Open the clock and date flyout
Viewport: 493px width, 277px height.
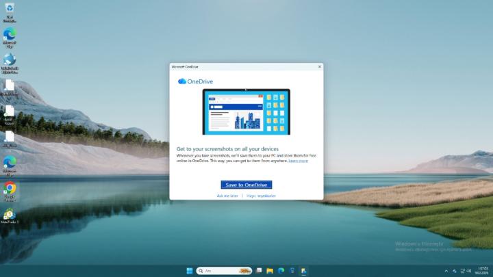482,271
